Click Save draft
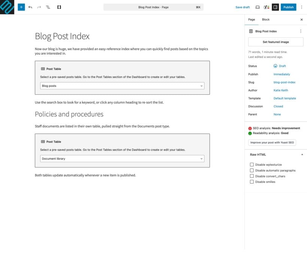Screen dimensions: 307x255 click(x=242, y=7)
